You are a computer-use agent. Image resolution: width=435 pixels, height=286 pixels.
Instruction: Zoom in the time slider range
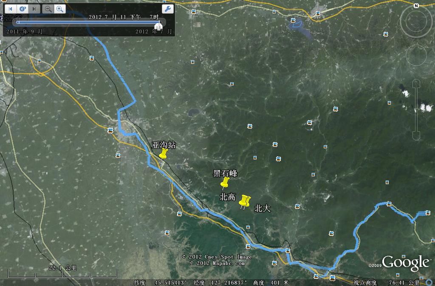[60, 8]
